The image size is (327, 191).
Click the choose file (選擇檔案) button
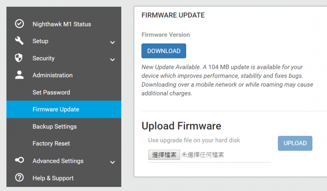[164, 155]
